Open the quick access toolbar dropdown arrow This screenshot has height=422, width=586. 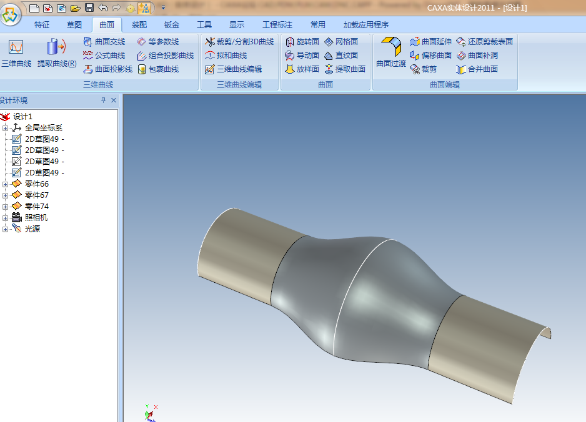(x=163, y=8)
